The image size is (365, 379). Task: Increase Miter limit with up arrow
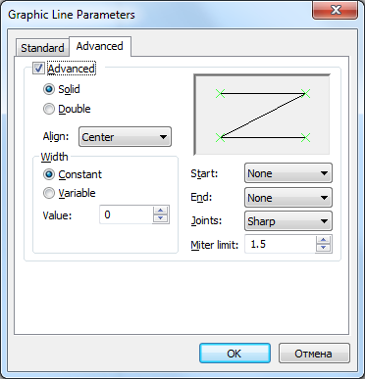pos(324,240)
